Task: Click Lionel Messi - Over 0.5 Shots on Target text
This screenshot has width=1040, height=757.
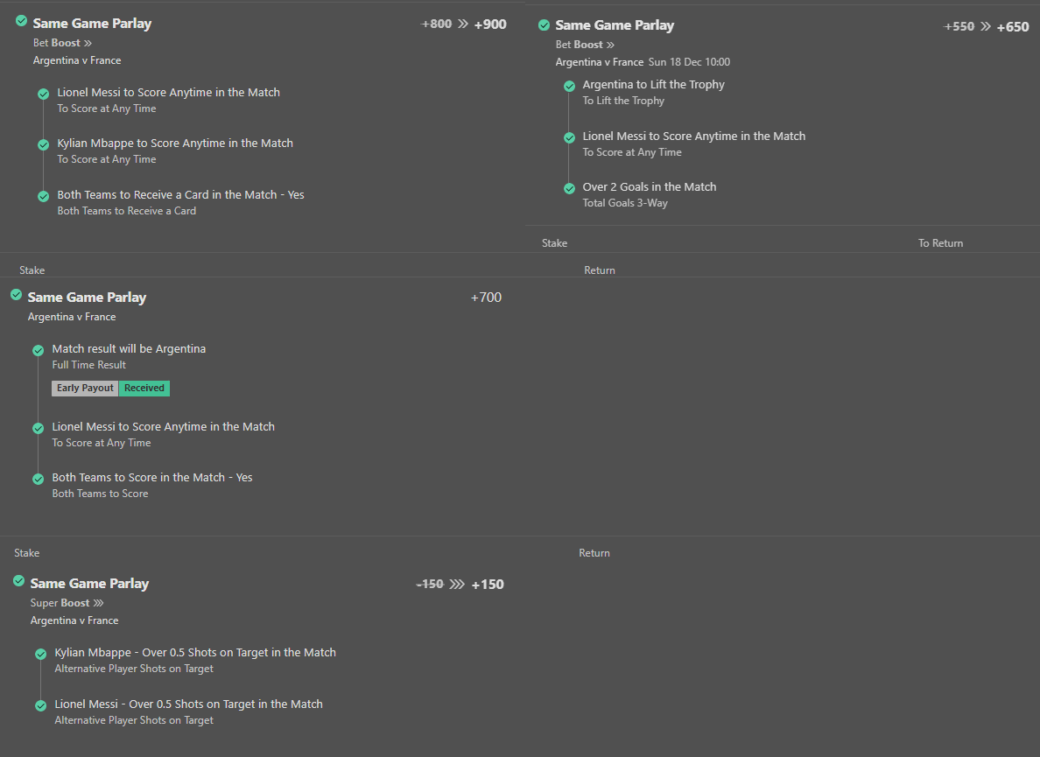Action: (x=188, y=704)
